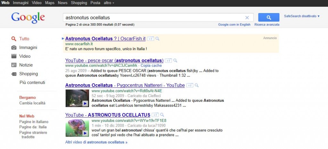Preview the OscarFish.it ad with magnifier icon

pos(158,39)
